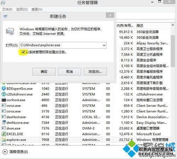The width and height of the screenshot is (177, 159).
Task: Click the 23,692 K memory value
Action: [126, 128]
